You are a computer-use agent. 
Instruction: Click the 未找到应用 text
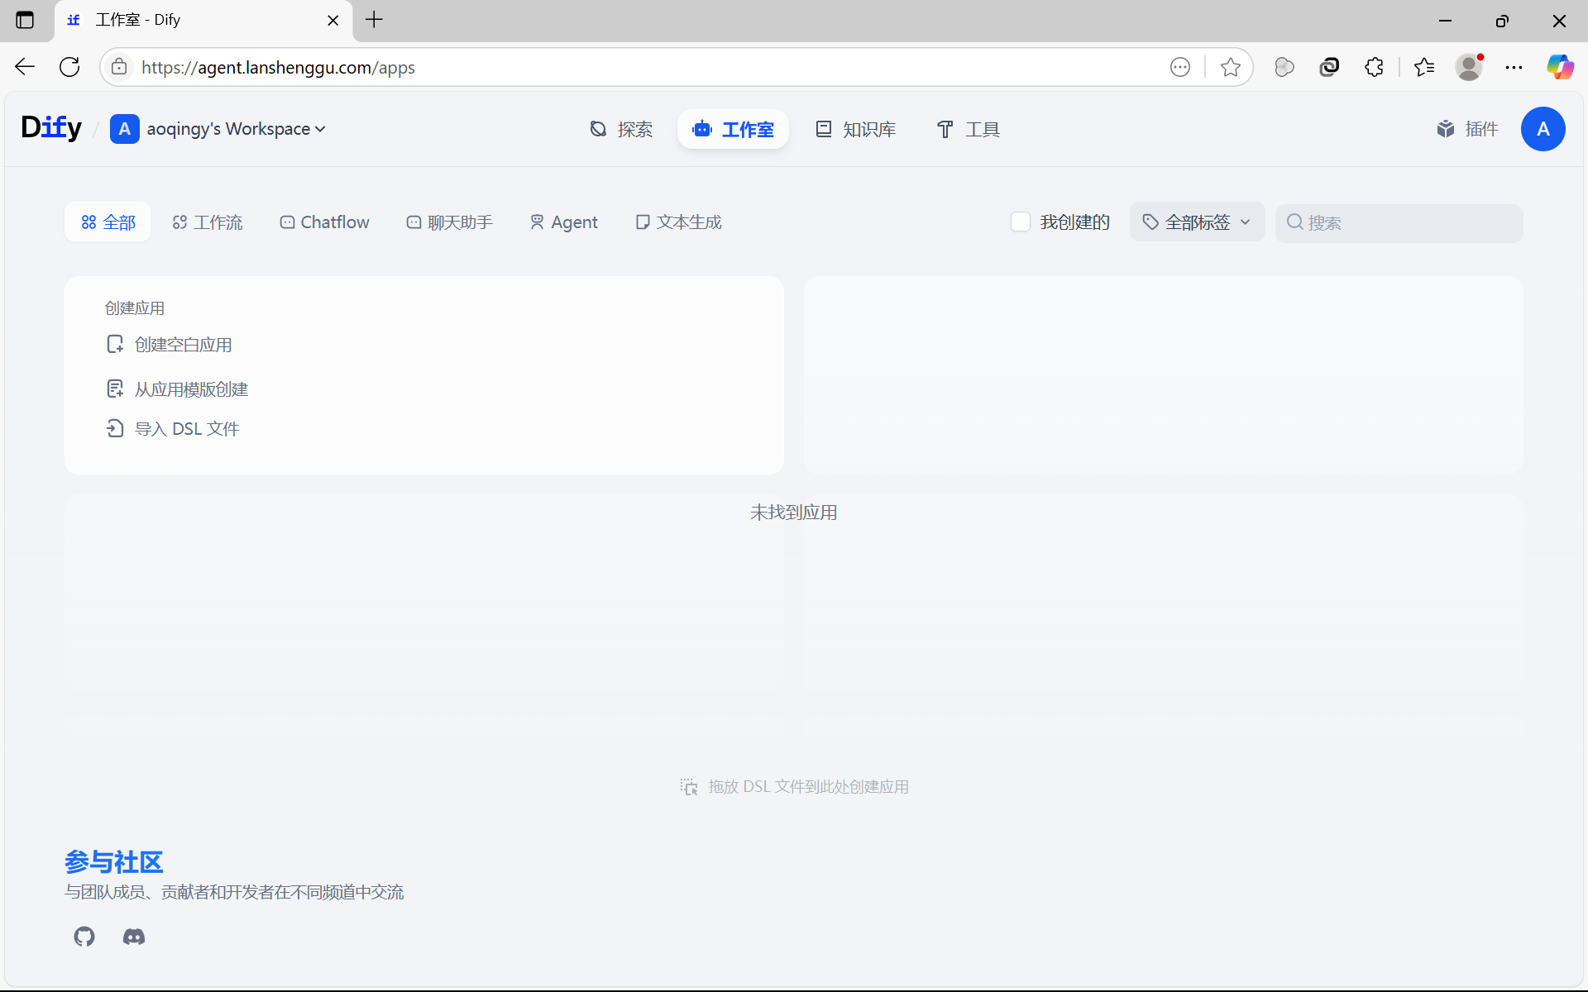pyautogui.click(x=794, y=513)
